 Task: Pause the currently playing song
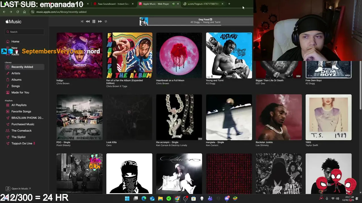click(94, 21)
